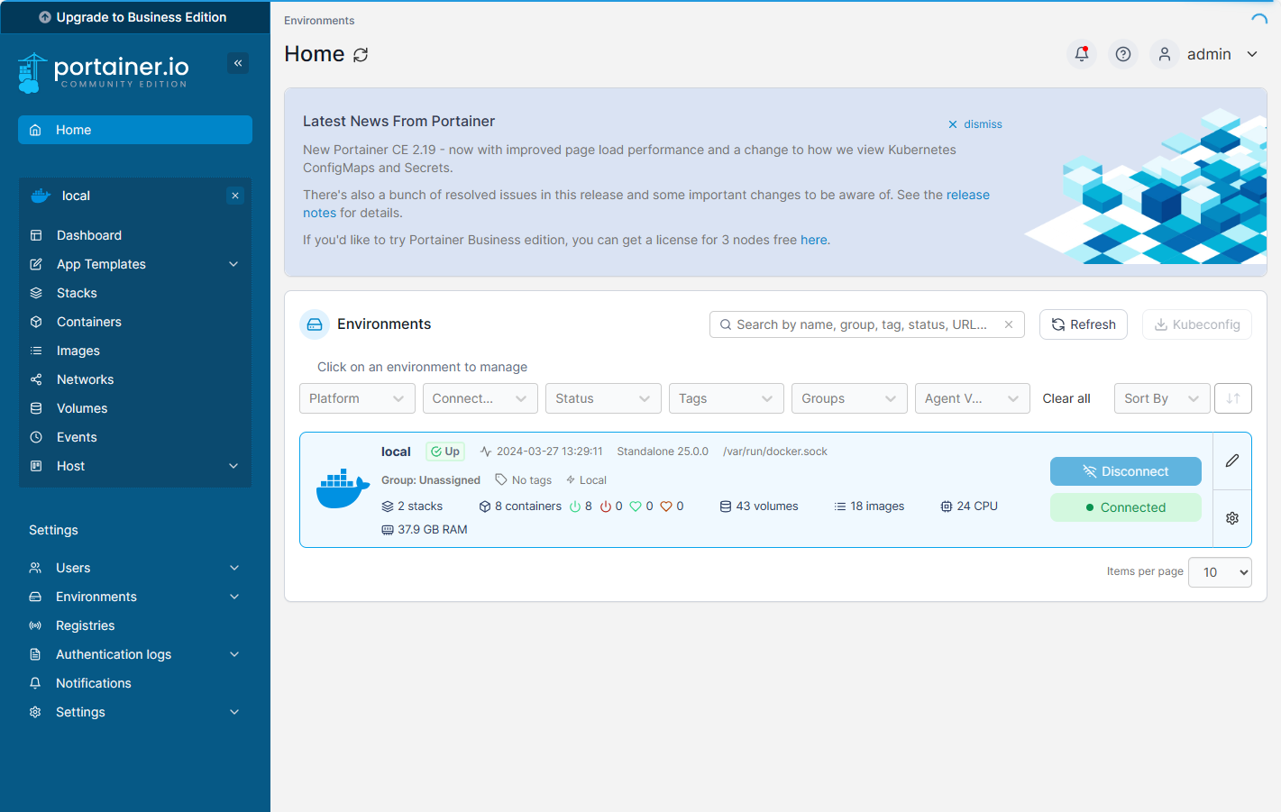The image size is (1281, 812).
Task: Open the help question mark icon
Action: pyautogui.click(x=1123, y=54)
